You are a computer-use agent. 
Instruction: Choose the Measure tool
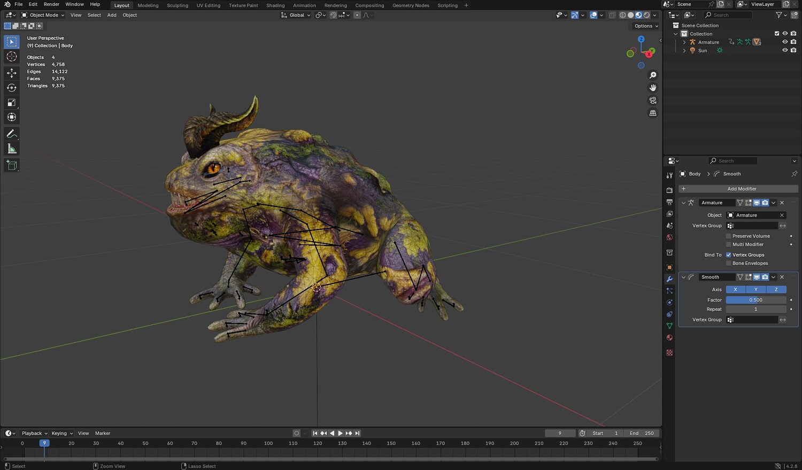[12, 149]
